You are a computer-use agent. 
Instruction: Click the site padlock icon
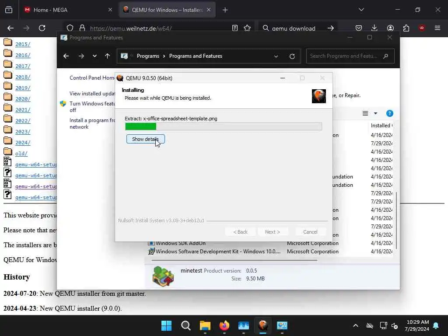82,28
